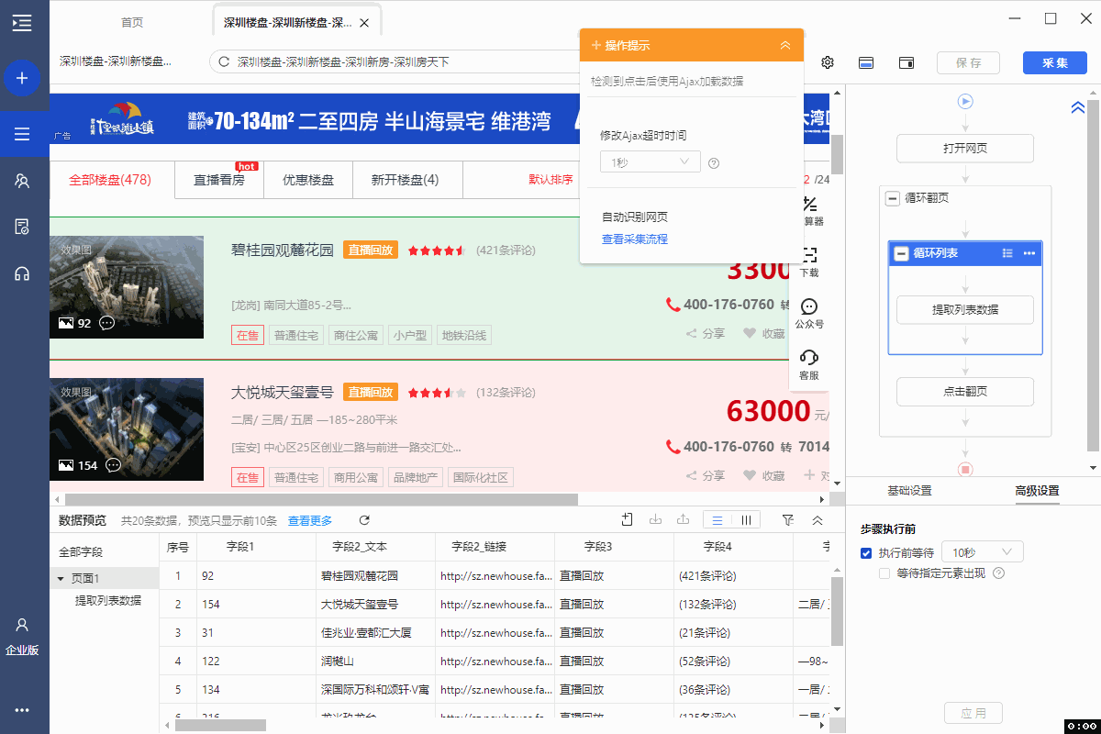Open the customer service headset icon in sidebar
Screen dimensions: 1101x734
[x=22, y=273]
